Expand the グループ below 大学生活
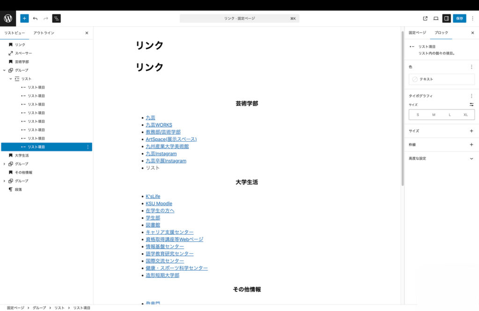 [4, 164]
